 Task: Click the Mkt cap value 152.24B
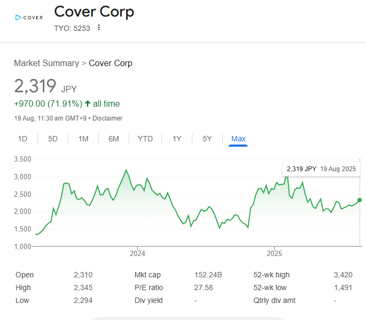click(x=208, y=275)
